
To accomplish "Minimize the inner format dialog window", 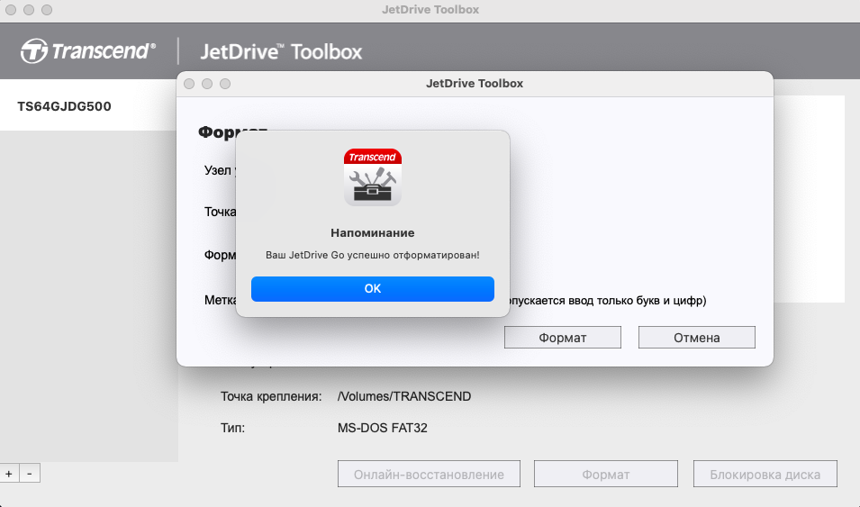I will pyautogui.click(x=207, y=84).
